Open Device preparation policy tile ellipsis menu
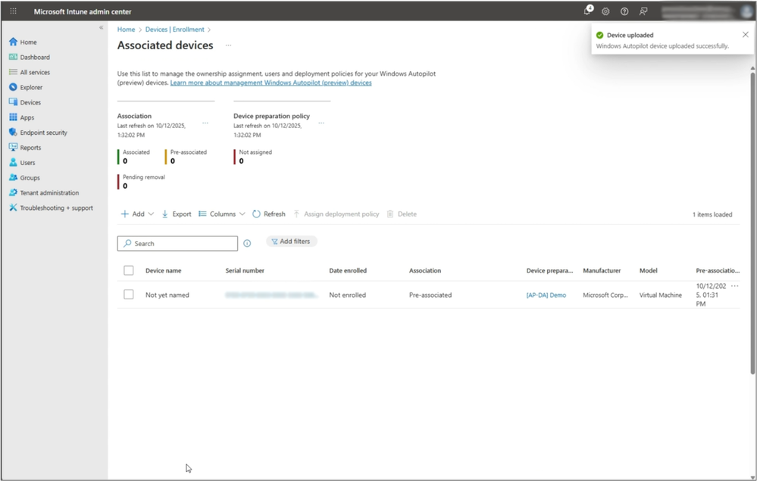 (x=321, y=123)
